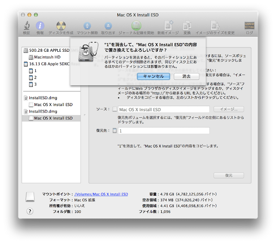Click the Restore (復元) button
276x244 pixels.
pyautogui.click(x=229, y=175)
